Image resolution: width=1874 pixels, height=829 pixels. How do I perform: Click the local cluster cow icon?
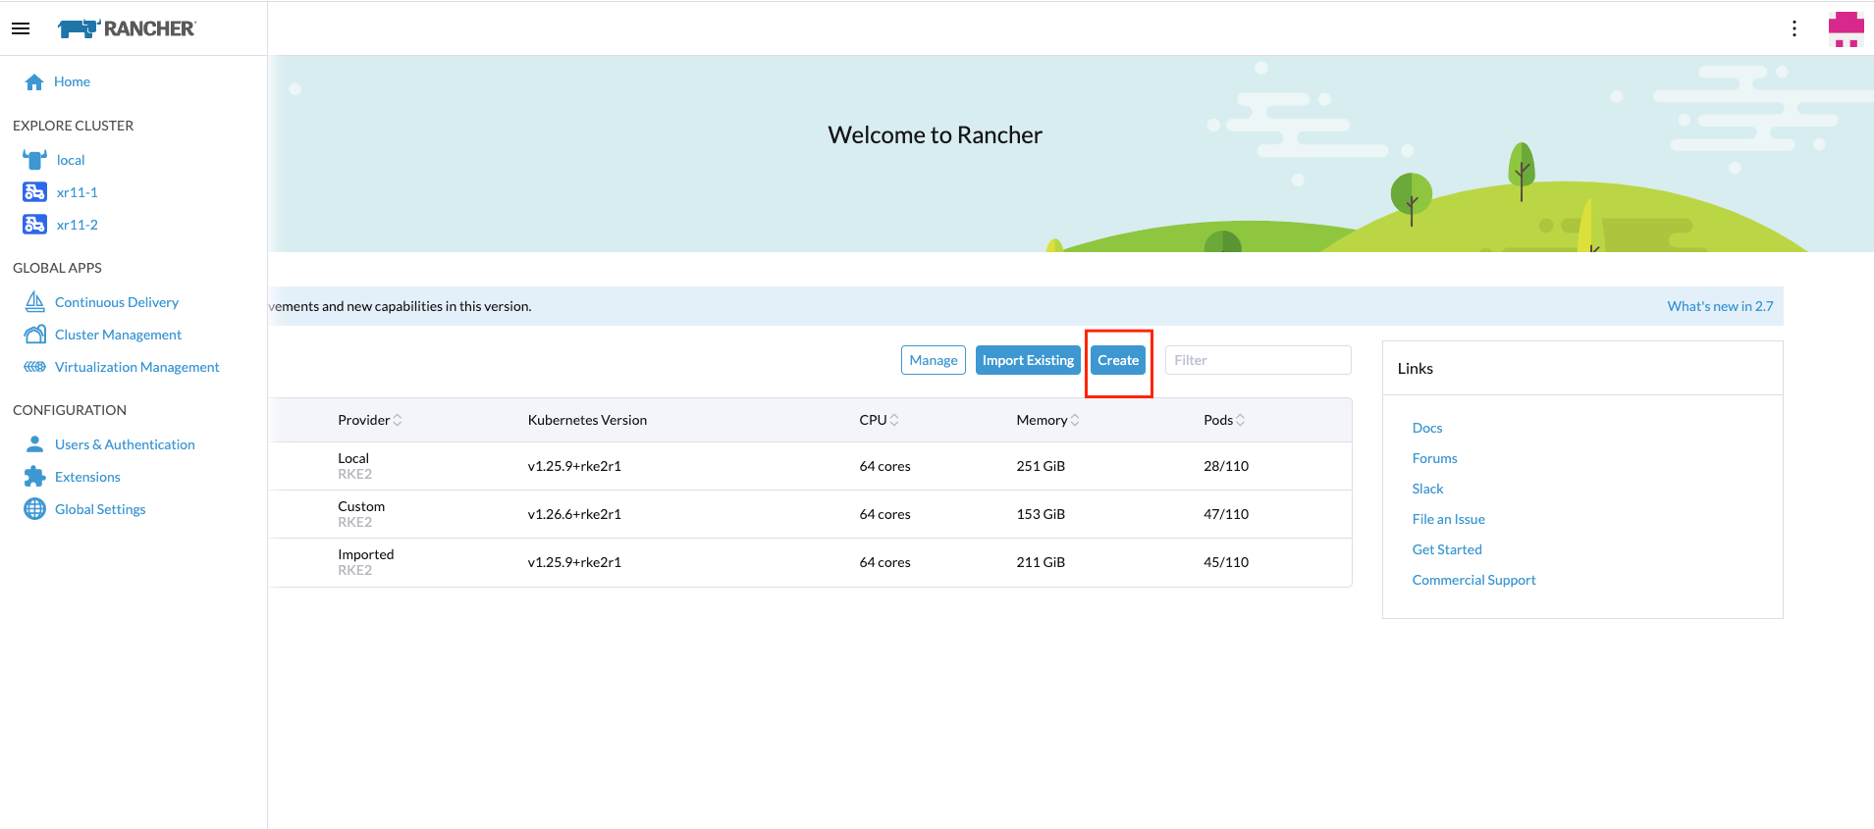(34, 160)
